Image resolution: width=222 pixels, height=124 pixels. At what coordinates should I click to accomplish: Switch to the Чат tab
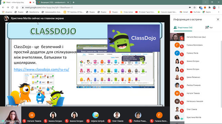click(209, 27)
